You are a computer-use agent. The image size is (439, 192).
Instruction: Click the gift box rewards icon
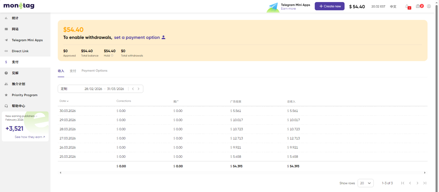(418, 6)
